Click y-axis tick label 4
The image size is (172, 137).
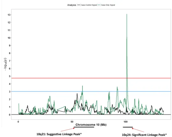click(10, 84)
